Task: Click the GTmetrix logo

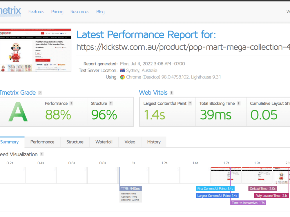Action: click(x=10, y=12)
